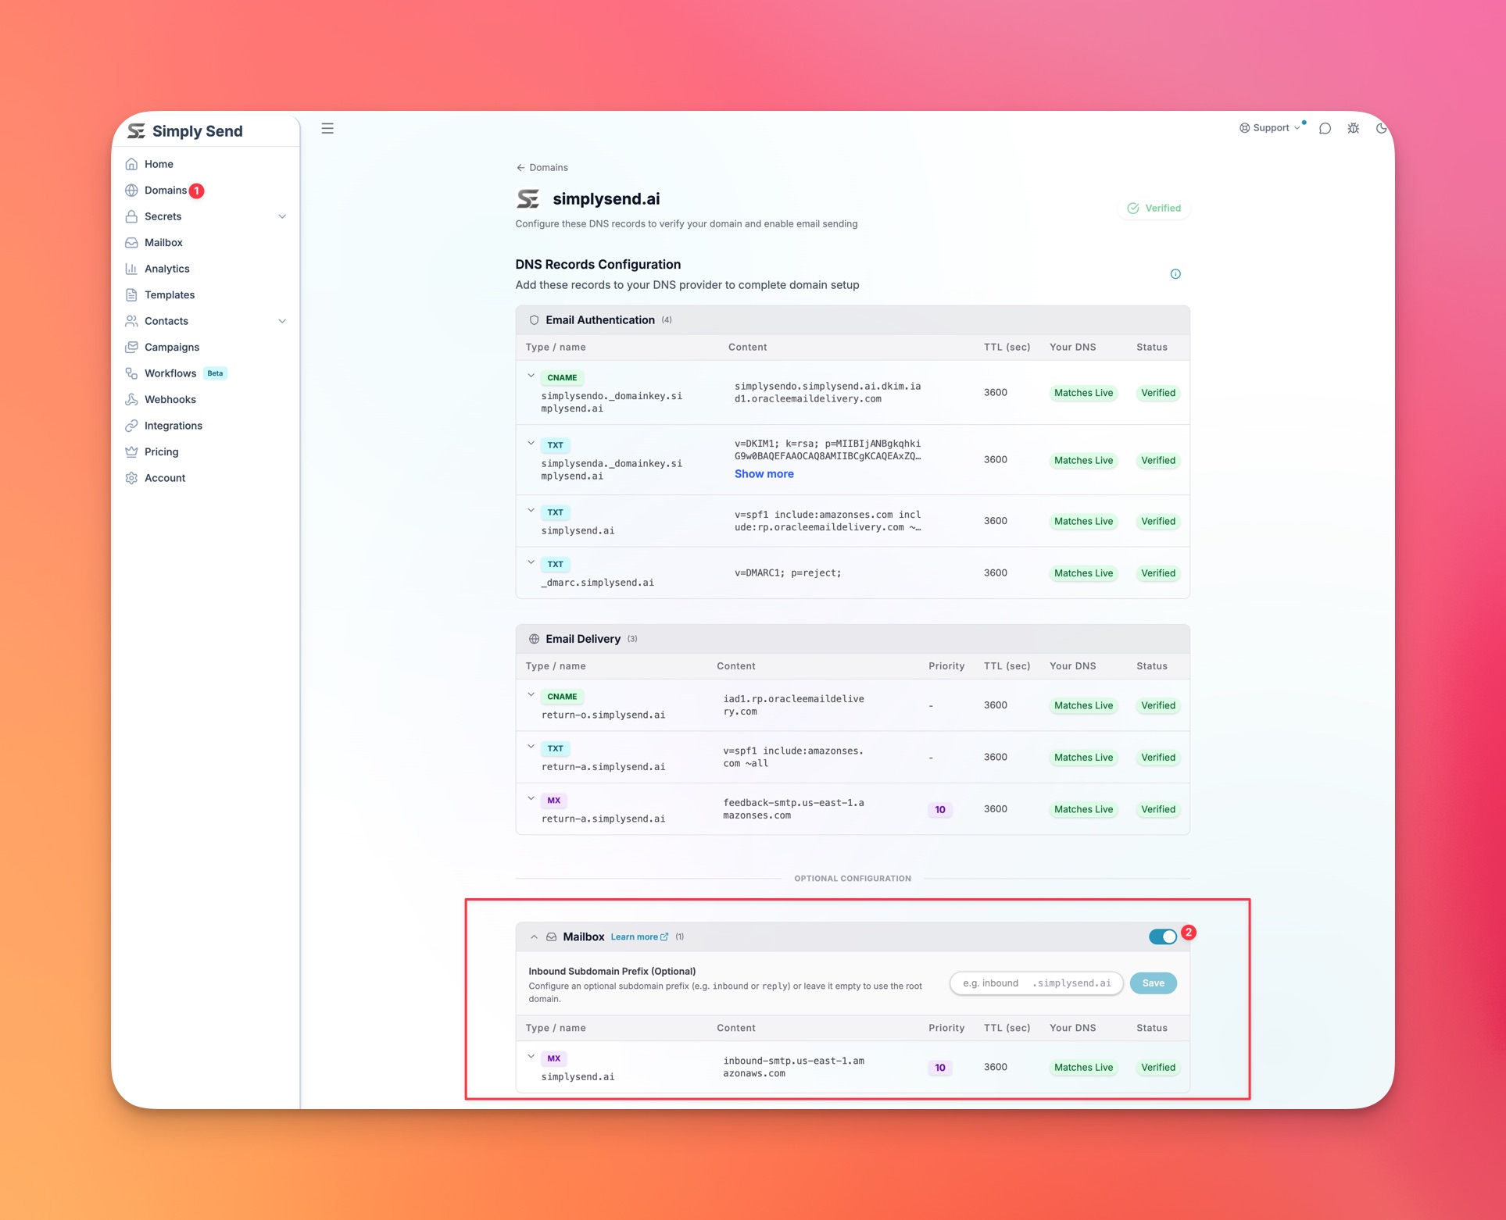Click priority 10 badge for return-a MX
Screen dimensions: 1506x1220
click(x=939, y=810)
